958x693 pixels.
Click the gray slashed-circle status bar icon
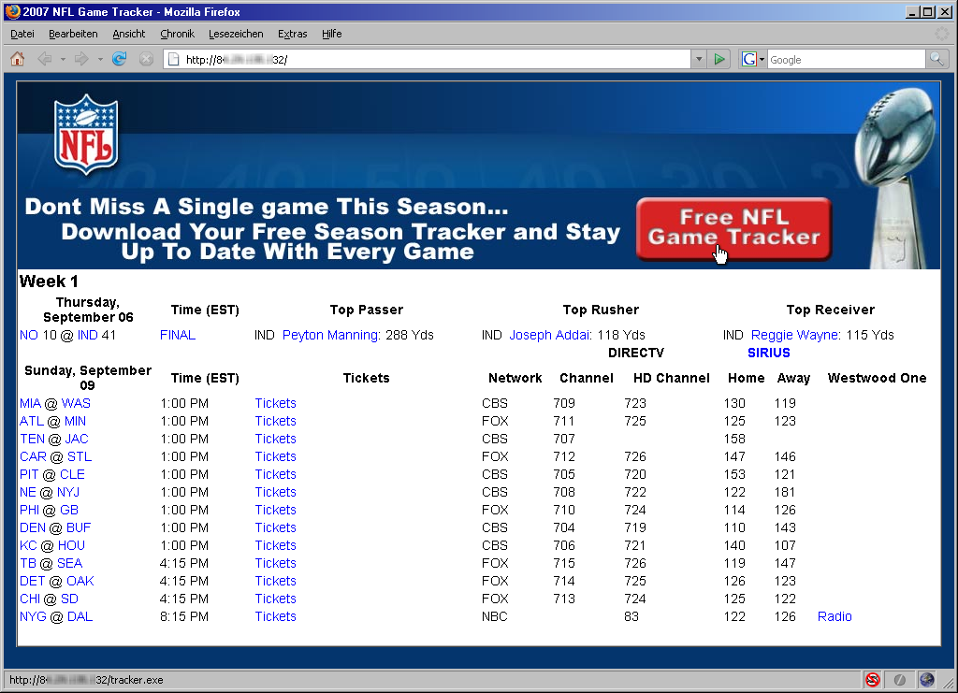point(899,679)
